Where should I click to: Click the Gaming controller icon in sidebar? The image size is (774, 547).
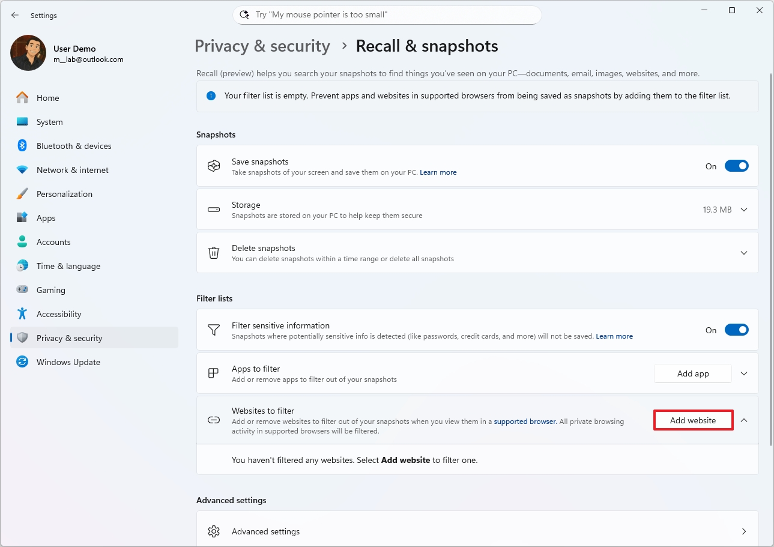coord(22,290)
